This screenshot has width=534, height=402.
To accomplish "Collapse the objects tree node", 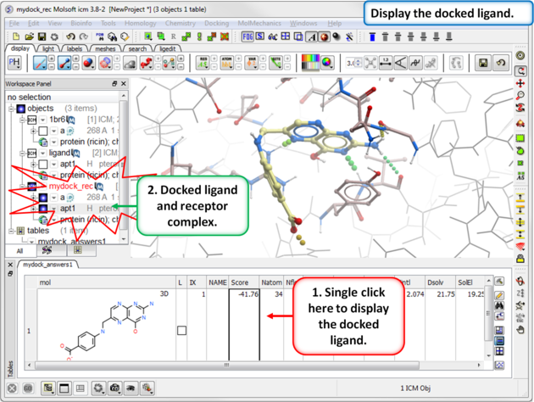I will point(12,109).
